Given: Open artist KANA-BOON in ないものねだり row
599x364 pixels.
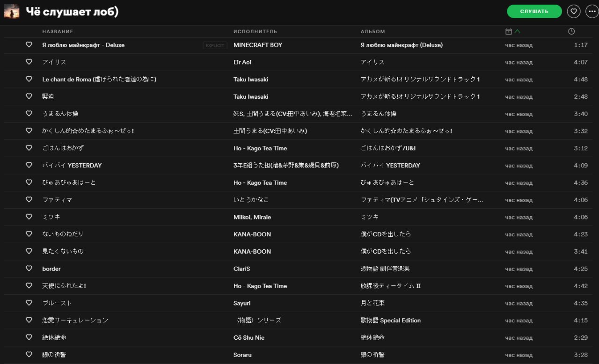Looking at the screenshot, I should coord(252,234).
